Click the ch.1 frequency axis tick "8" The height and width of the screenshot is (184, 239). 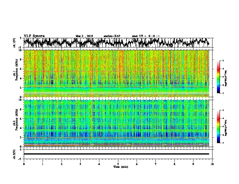21,60
